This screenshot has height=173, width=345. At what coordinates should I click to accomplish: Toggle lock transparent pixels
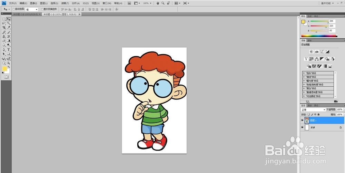309,114
